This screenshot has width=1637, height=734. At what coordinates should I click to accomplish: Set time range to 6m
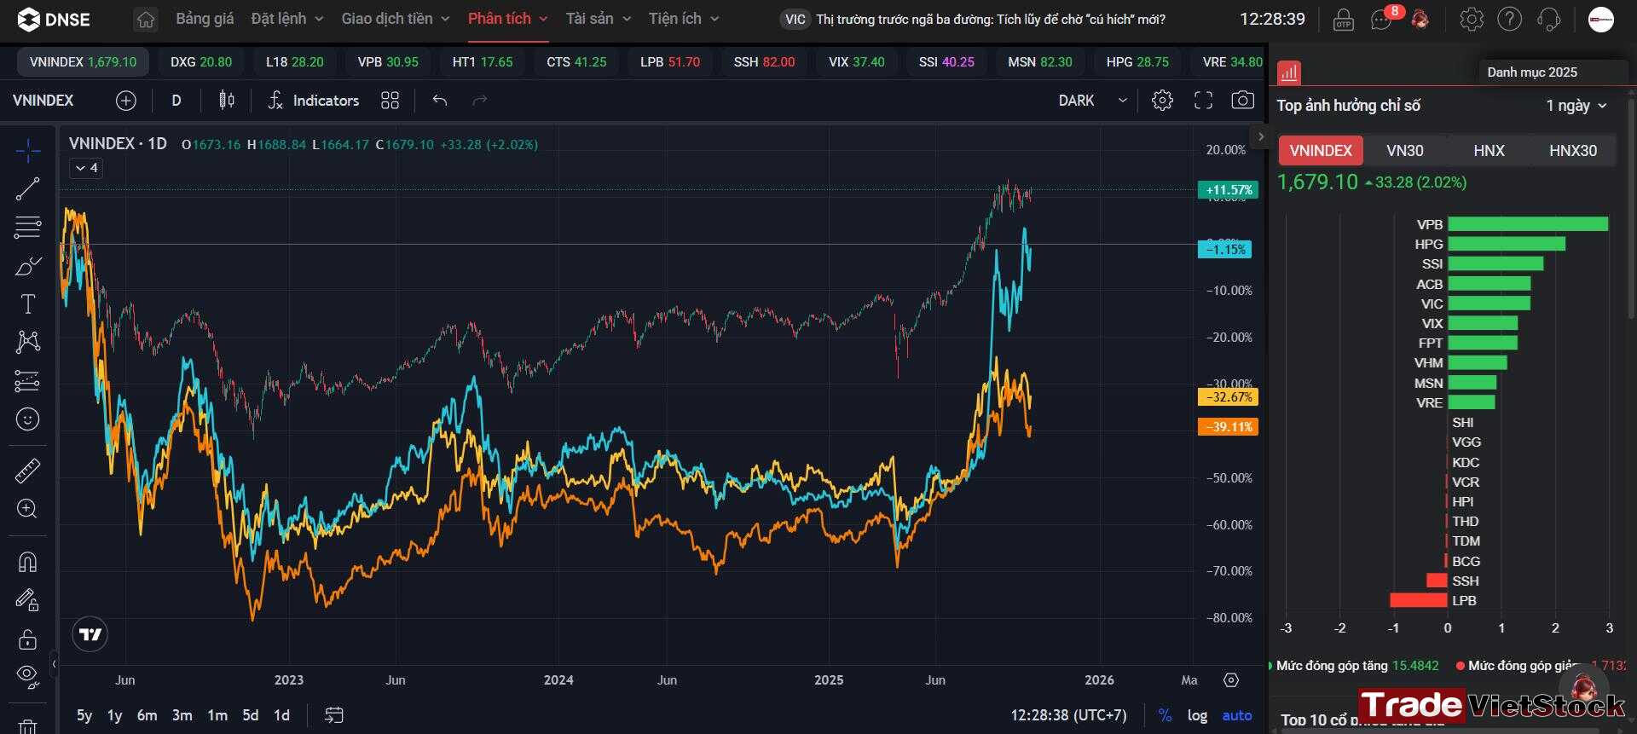point(148,715)
